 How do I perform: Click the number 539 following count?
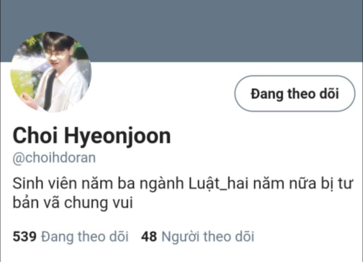coord(25,237)
